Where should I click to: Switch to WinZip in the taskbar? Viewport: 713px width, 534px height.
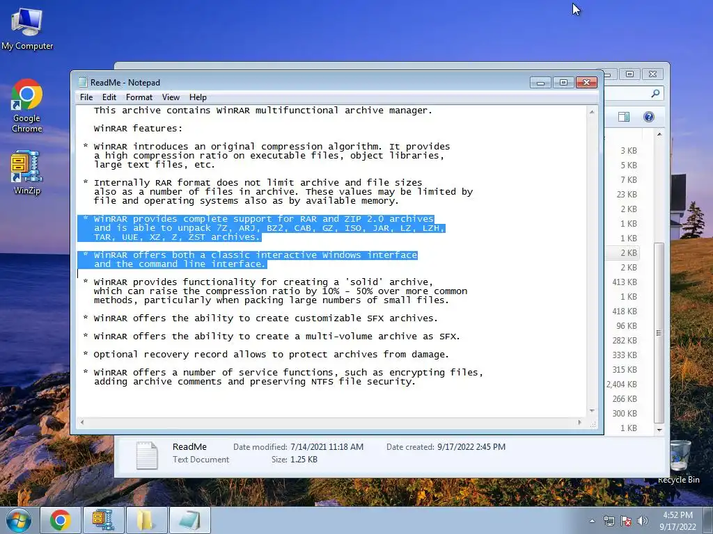pyautogui.click(x=103, y=520)
